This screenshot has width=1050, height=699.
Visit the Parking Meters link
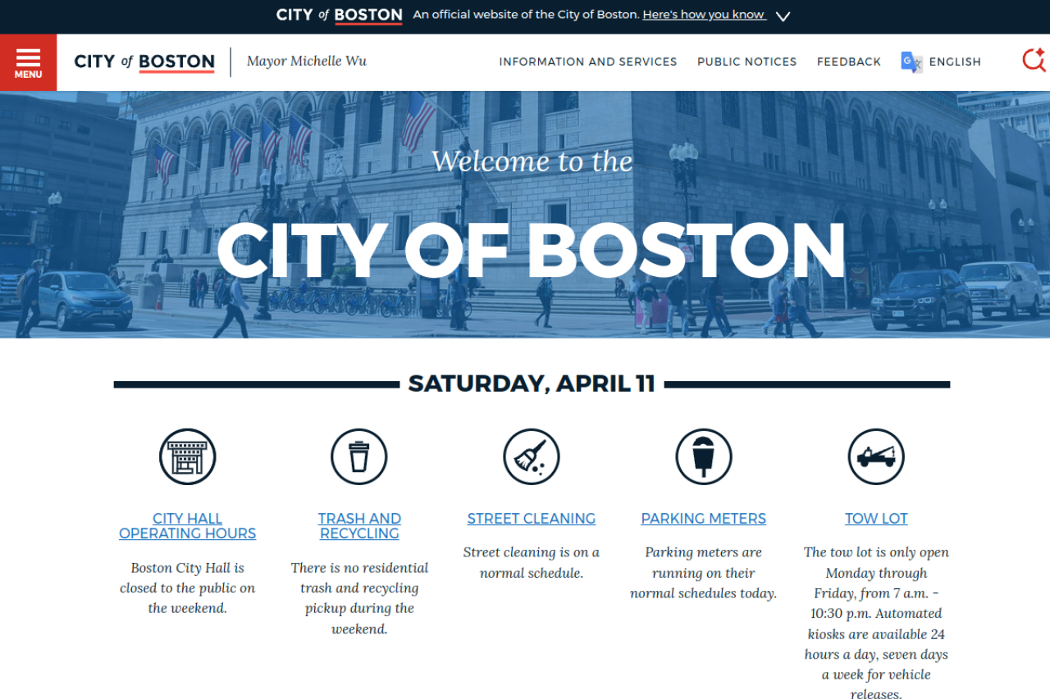point(704,519)
